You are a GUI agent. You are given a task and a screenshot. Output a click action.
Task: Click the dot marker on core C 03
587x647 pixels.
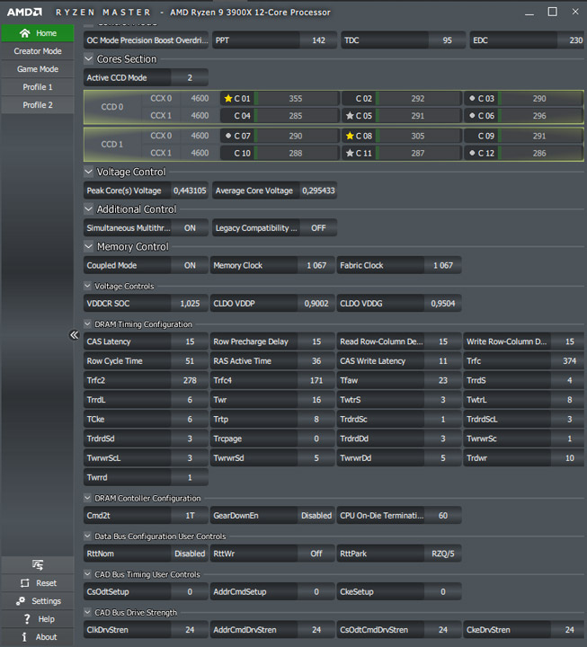click(x=472, y=98)
